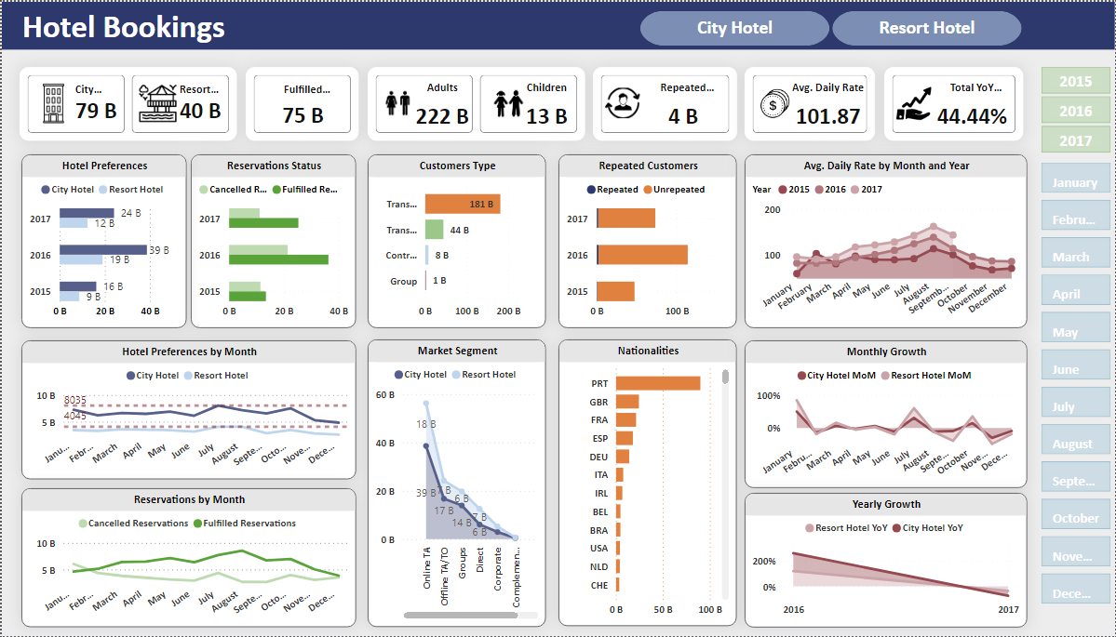Viewport: 1116px width, 637px height.
Task: Filter by September month slicer
Action: tap(1075, 476)
